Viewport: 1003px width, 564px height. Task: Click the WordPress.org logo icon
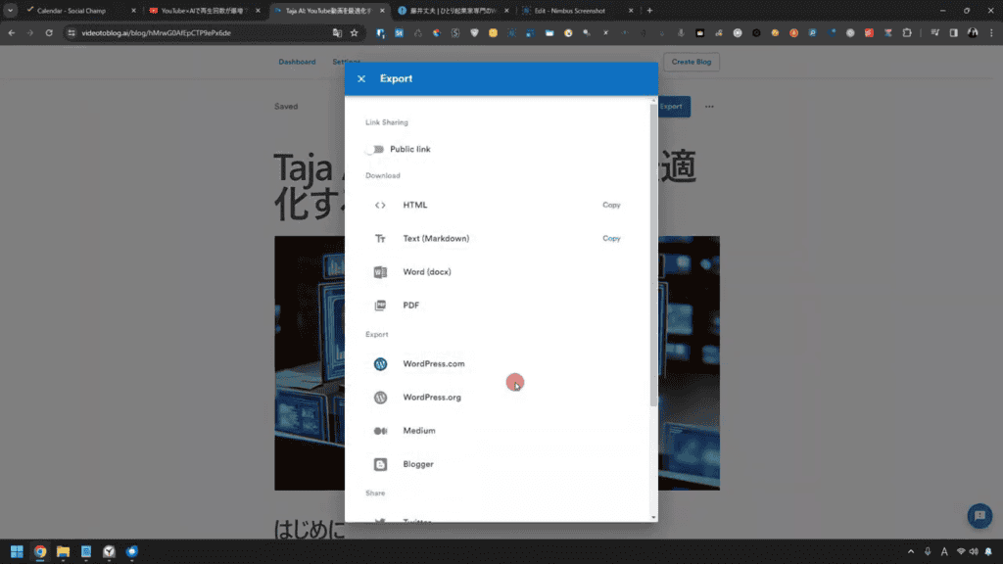click(380, 398)
